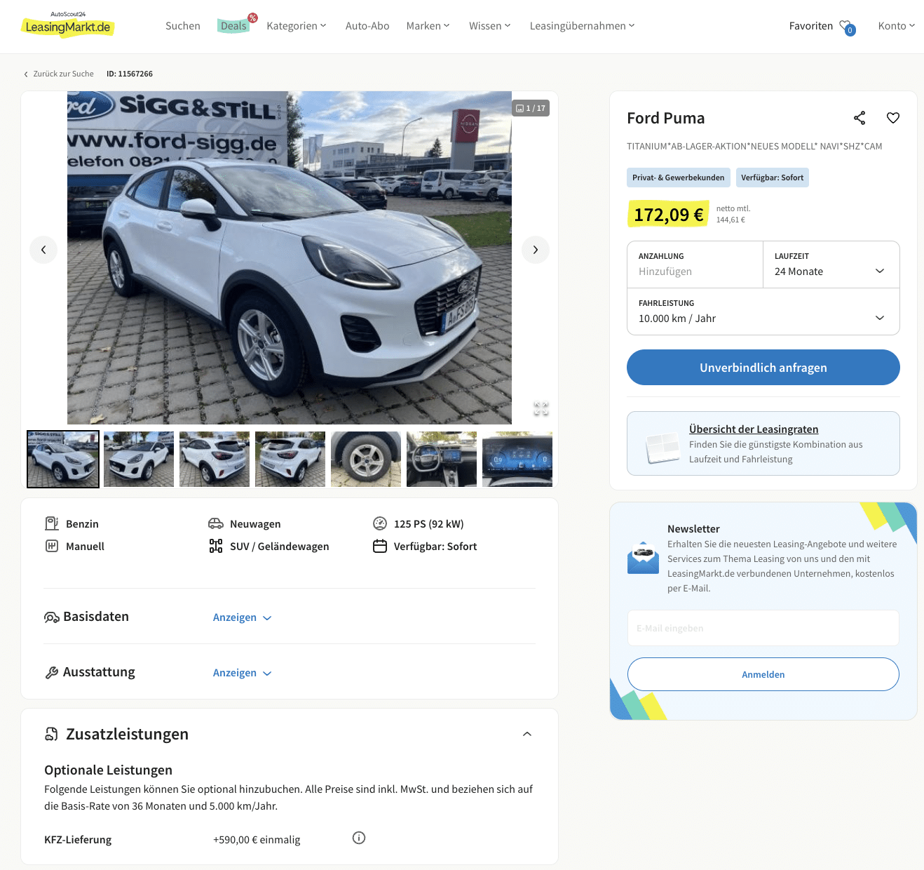Click the Newsletter envelope icon

click(x=643, y=558)
